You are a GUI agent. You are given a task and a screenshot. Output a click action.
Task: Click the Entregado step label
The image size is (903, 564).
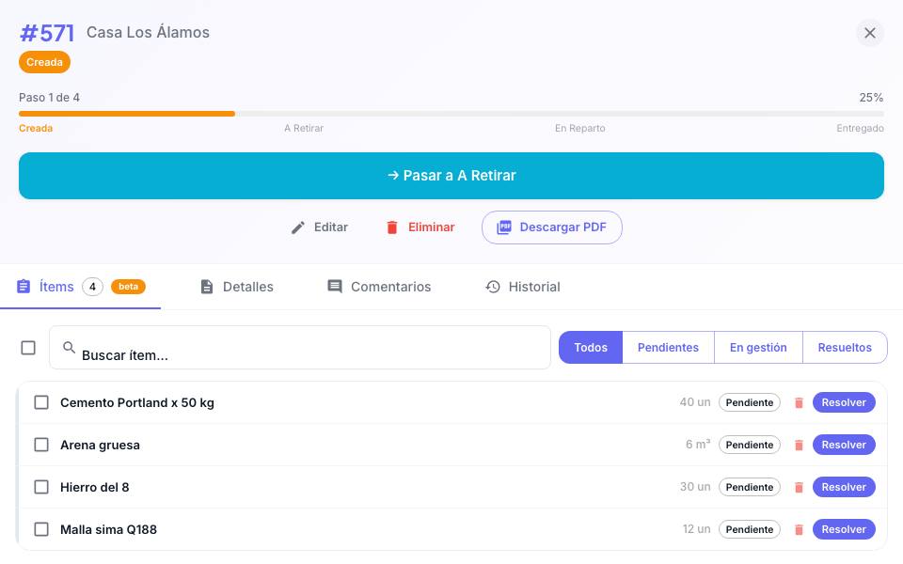pos(860,129)
